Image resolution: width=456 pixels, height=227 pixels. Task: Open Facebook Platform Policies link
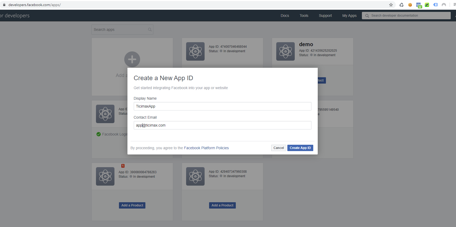pyautogui.click(x=206, y=148)
